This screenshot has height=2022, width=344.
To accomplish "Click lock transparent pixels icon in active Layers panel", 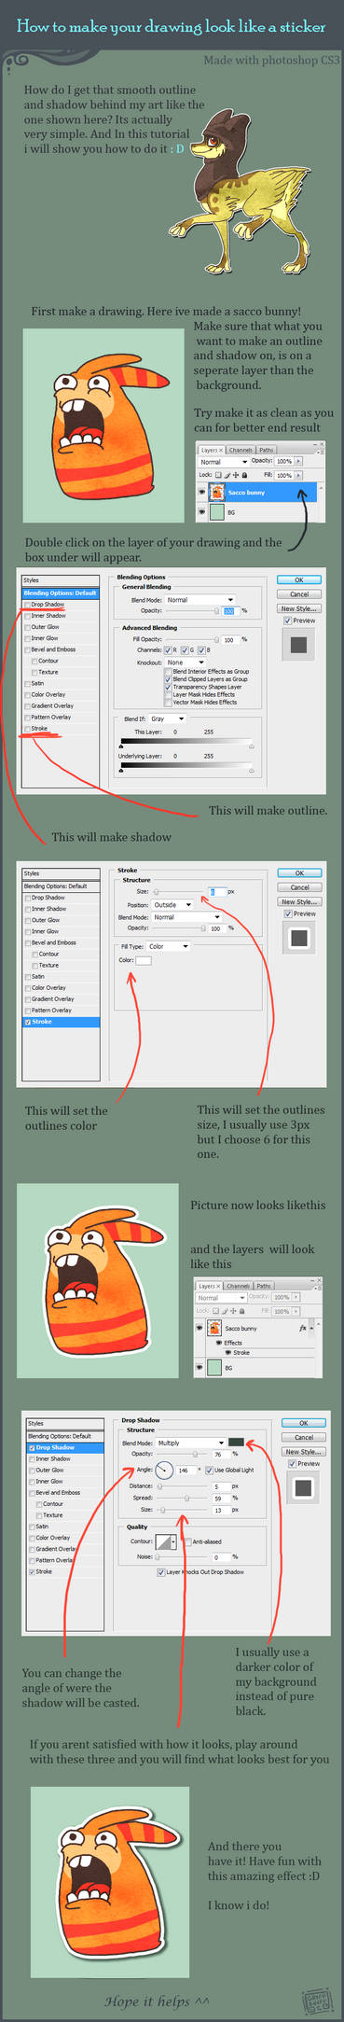I will pyautogui.click(x=218, y=475).
